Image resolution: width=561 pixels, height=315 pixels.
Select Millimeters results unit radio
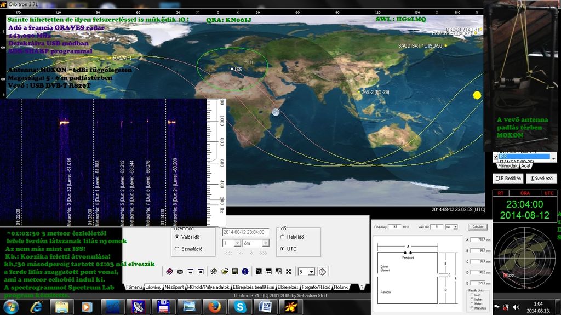(x=472, y=308)
